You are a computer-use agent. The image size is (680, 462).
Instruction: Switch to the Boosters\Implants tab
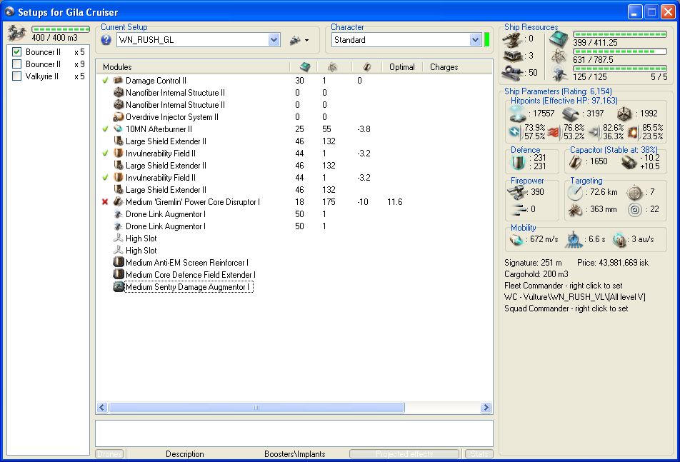point(295,453)
